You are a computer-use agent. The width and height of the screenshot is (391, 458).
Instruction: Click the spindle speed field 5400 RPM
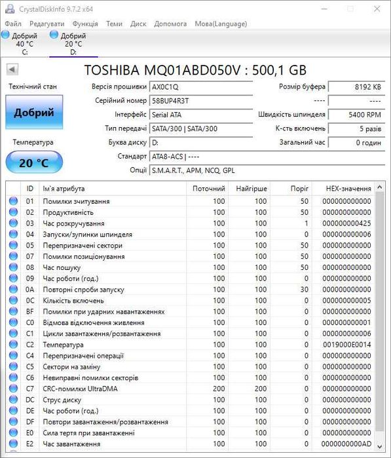point(356,115)
